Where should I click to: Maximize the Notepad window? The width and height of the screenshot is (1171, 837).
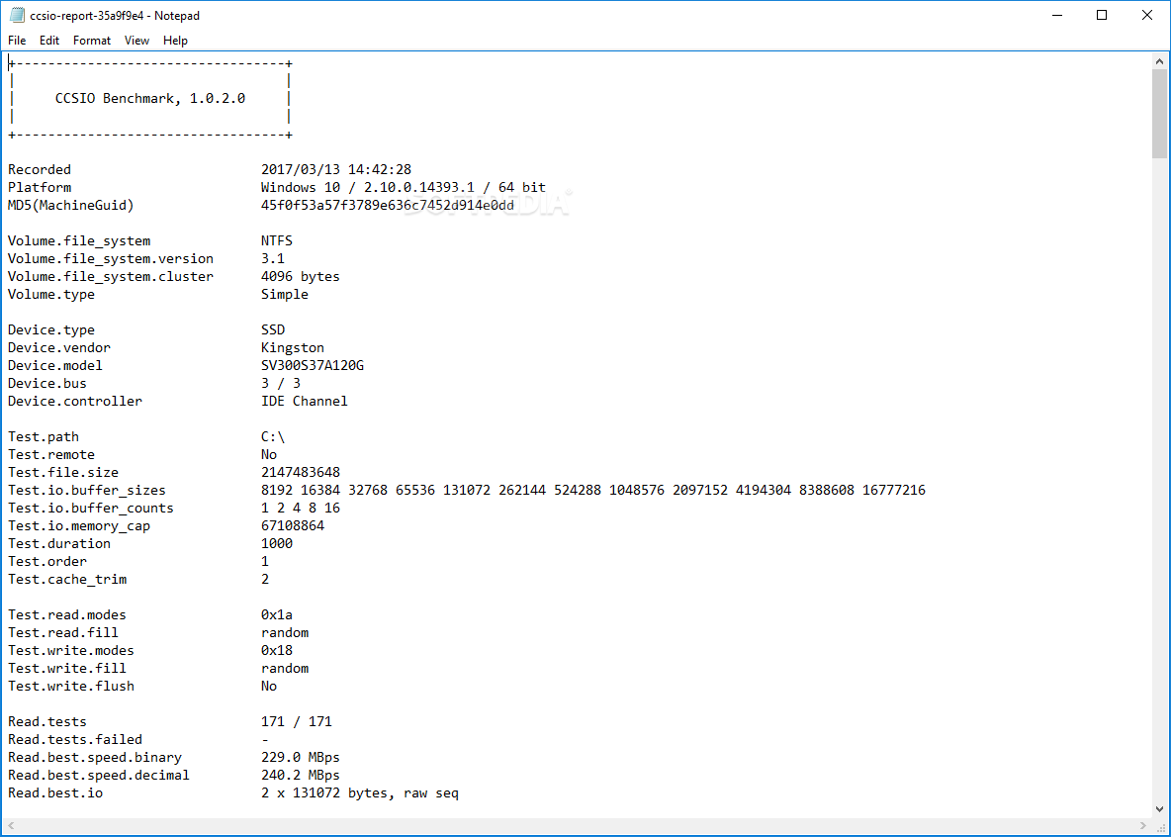pyautogui.click(x=1102, y=15)
